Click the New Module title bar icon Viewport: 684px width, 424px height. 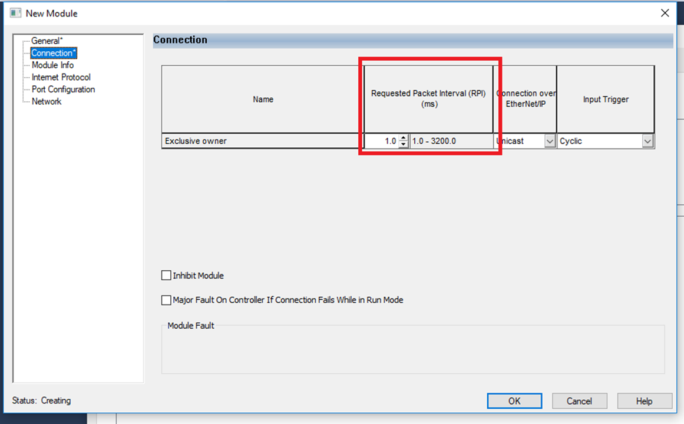click(x=16, y=13)
